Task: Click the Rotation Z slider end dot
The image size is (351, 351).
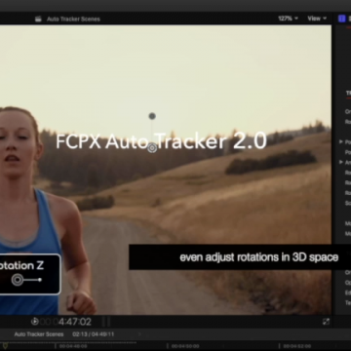Action: [40, 280]
